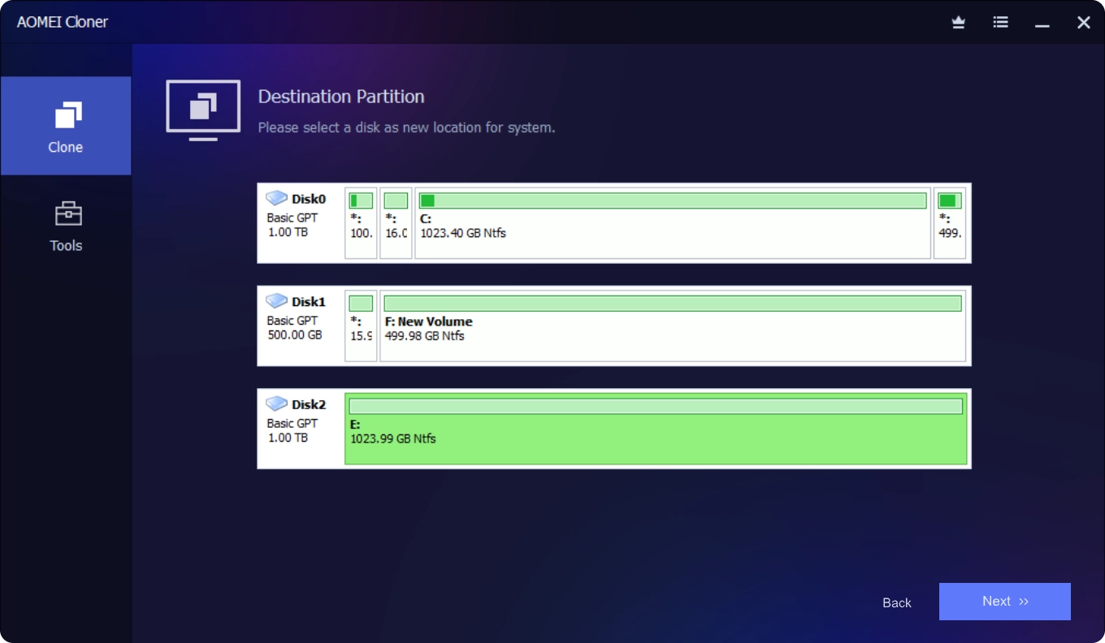
Task: Click the Disk2 drive icon
Action: 276,403
